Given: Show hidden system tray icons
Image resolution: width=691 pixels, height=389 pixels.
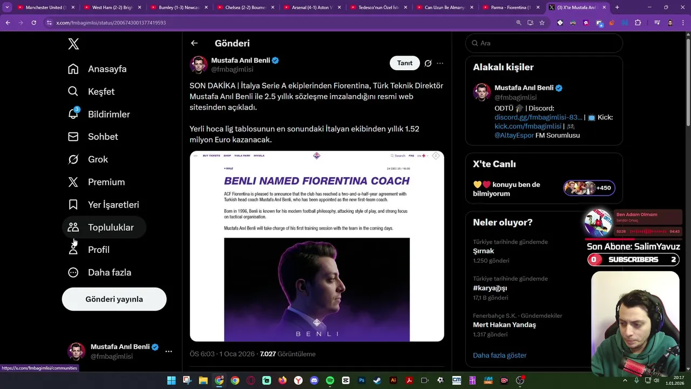Looking at the screenshot, I should (625, 380).
